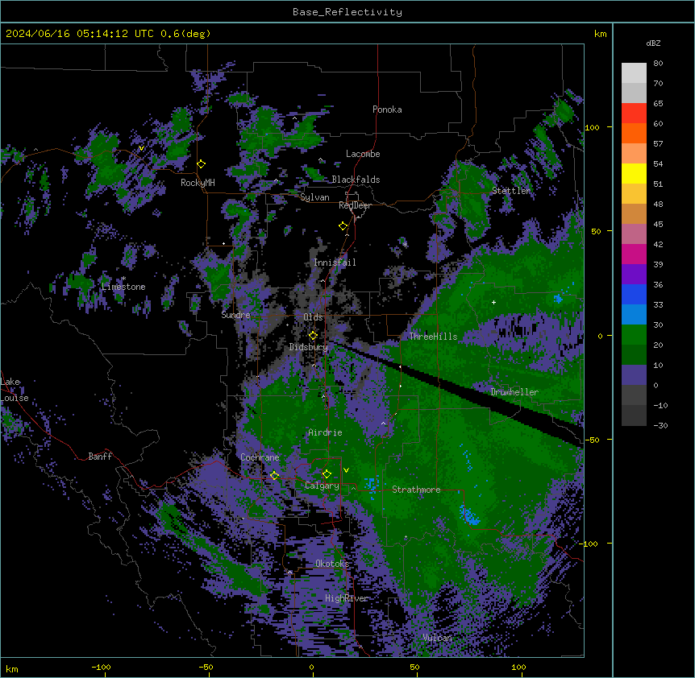
Task: Click the yellow diamond marker between Olds and Didsbury
Action: tap(313, 336)
